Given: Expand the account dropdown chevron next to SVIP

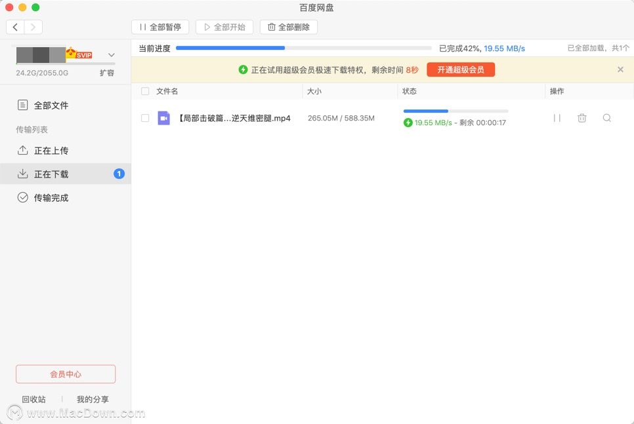Looking at the screenshot, I should tap(112, 55).
